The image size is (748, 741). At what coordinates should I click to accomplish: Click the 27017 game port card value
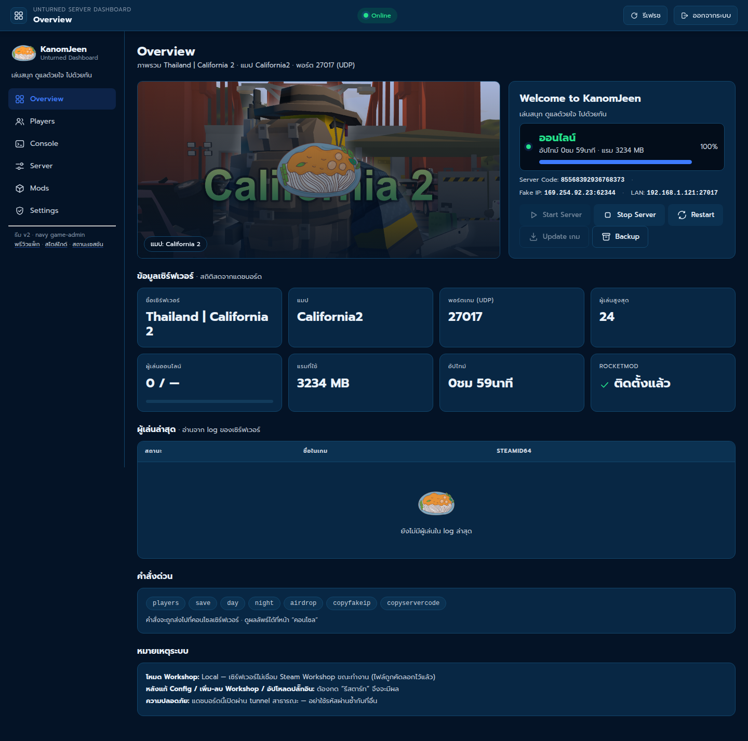click(465, 317)
